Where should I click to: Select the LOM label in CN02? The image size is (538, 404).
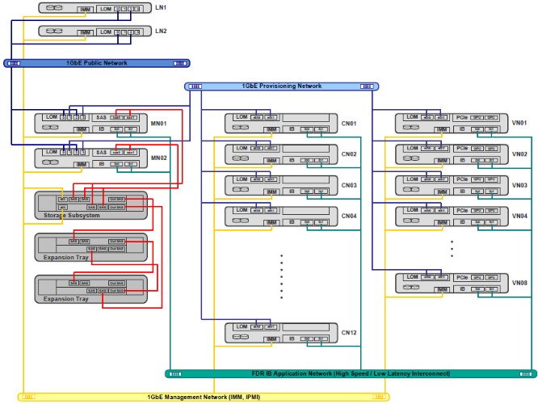(242, 148)
